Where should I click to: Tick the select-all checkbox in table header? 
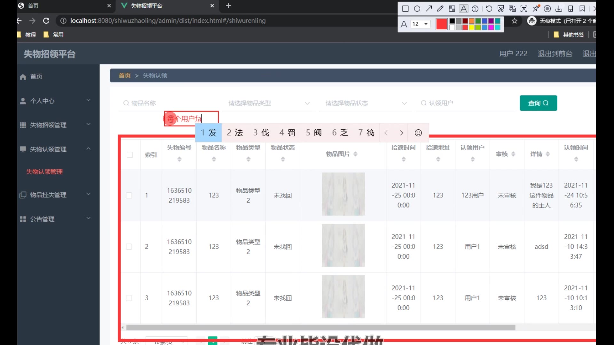[130, 155]
